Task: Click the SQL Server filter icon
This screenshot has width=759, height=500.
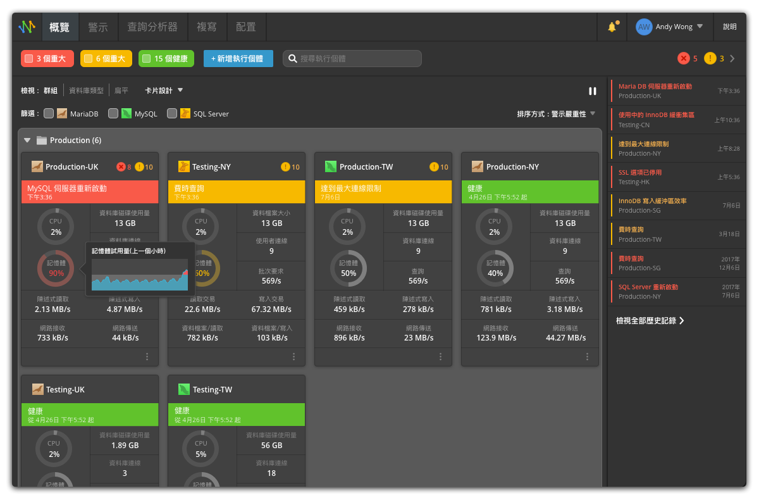Action: point(185,114)
